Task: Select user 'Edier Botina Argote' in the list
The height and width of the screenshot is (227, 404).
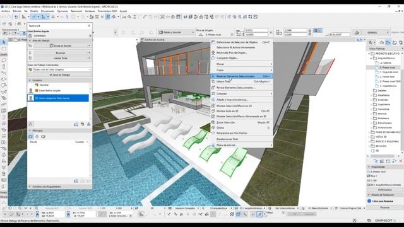Action: tap(49, 91)
